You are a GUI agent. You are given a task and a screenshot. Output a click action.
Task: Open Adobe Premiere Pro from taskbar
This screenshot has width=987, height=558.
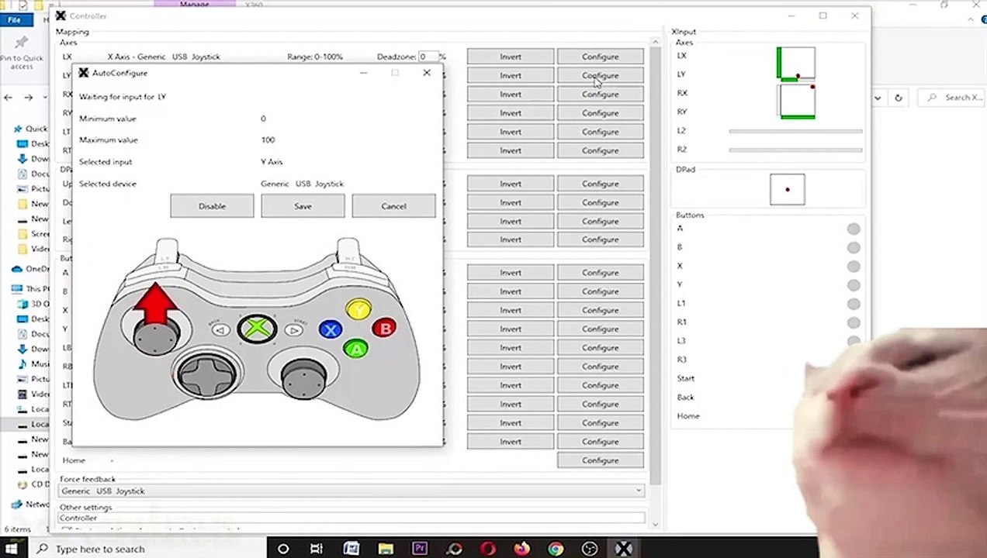(x=420, y=549)
